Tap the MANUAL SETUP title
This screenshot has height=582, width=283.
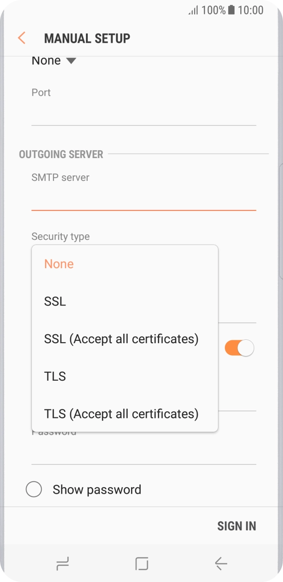87,38
